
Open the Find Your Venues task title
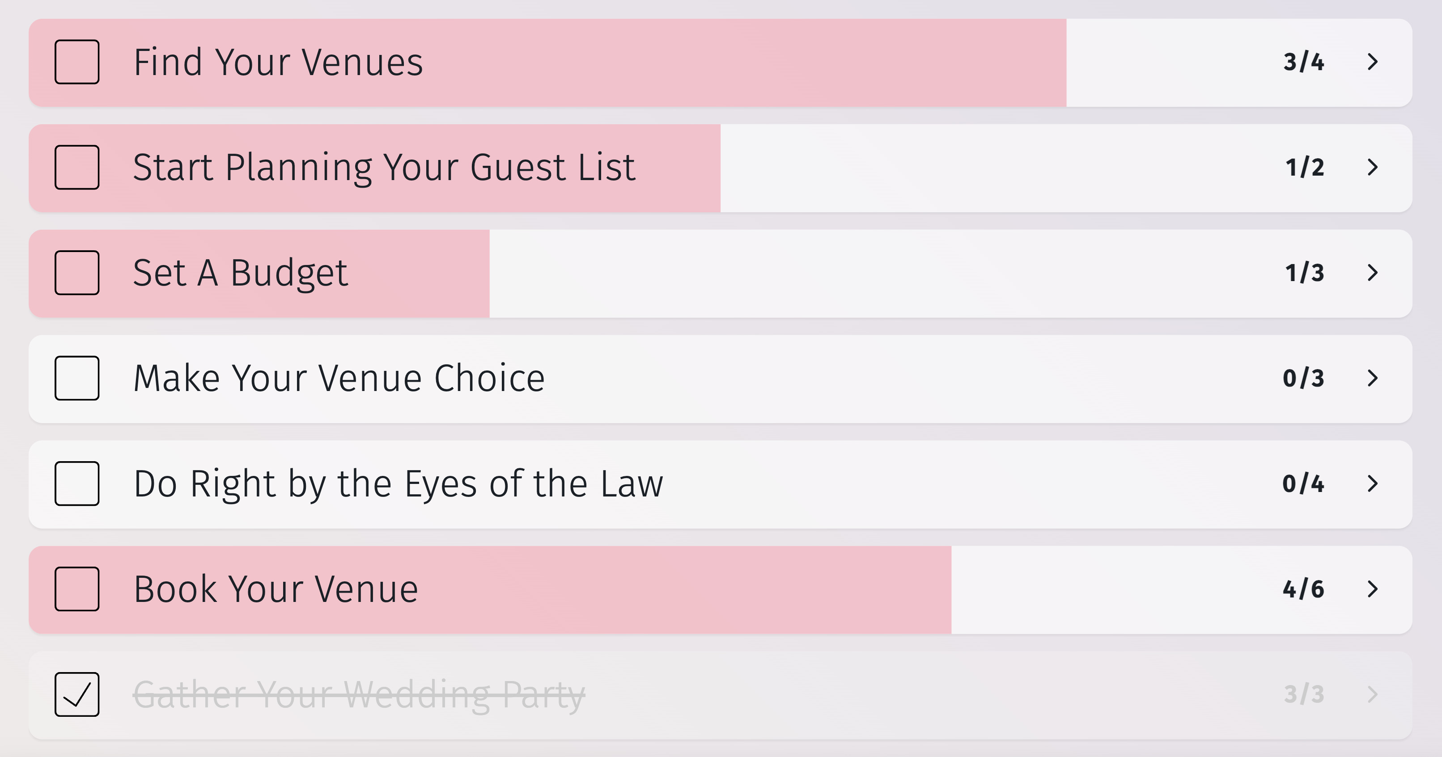tap(278, 62)
